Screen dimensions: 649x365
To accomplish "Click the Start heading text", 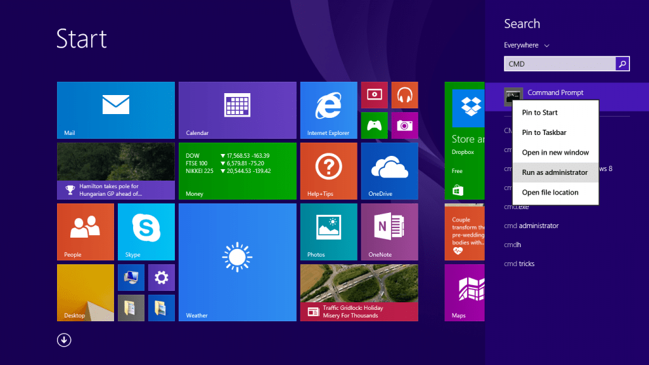I will (x=82, y=39).
